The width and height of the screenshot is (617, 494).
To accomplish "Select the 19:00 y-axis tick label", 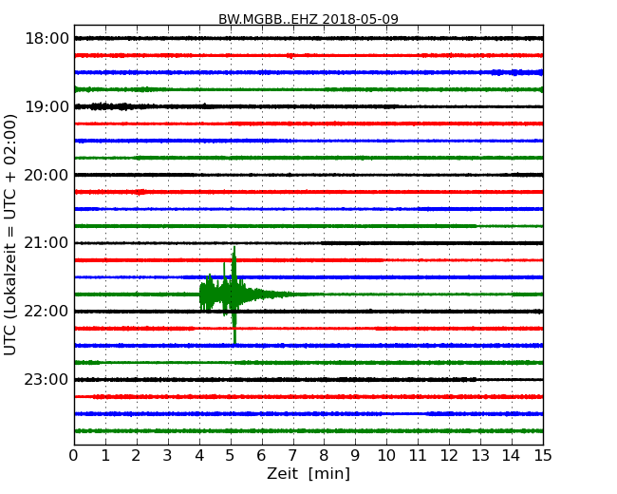I will (47, 106).
